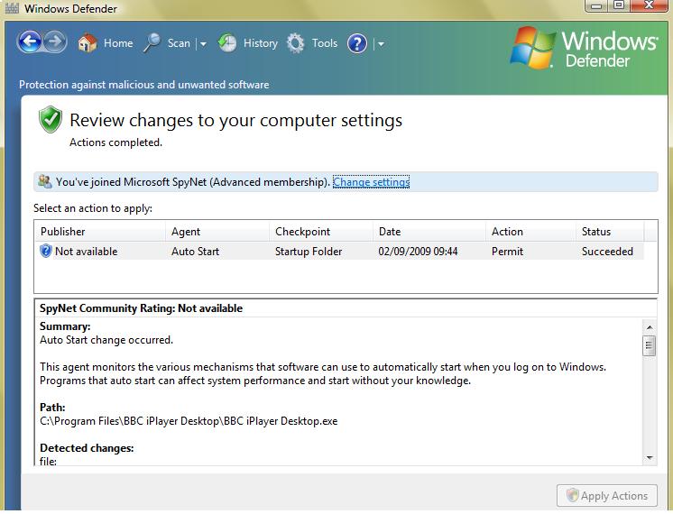Open the 'Permit' action cell
Viewport: 673px width, 514px height.
click(507, 252)
